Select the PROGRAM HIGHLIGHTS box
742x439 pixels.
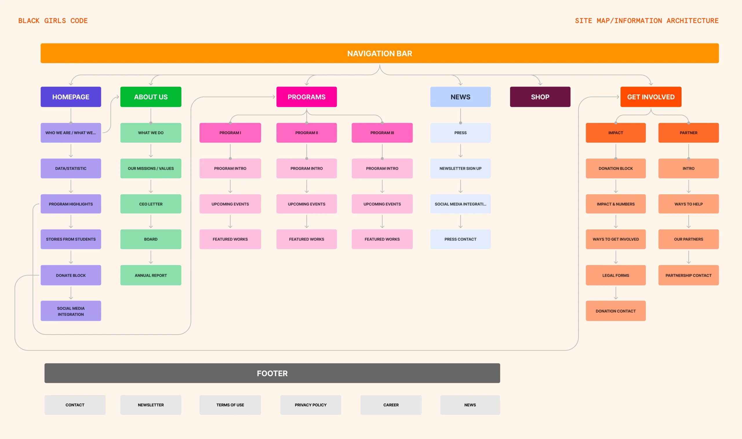pyautogui.click(x=71, y=204)
